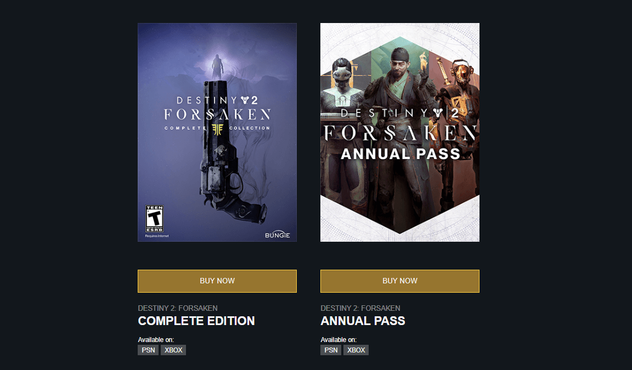Screen dimensions: 632x370
Task: Open the ANNUAL PASS title link
Action: coord(363,321)
